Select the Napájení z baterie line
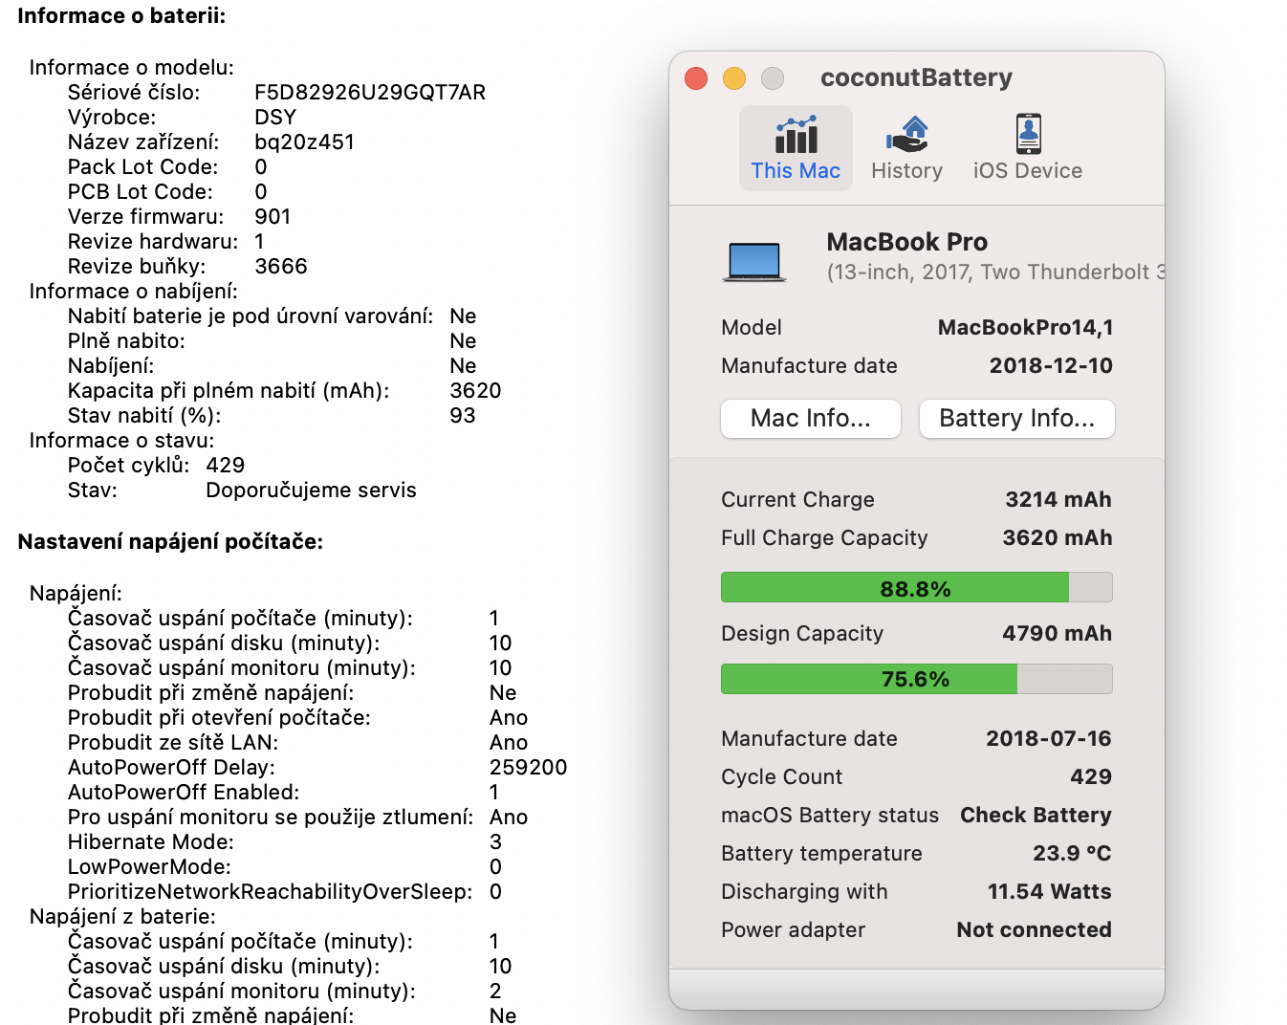The image size is (1287, 1025). [123, 916]
